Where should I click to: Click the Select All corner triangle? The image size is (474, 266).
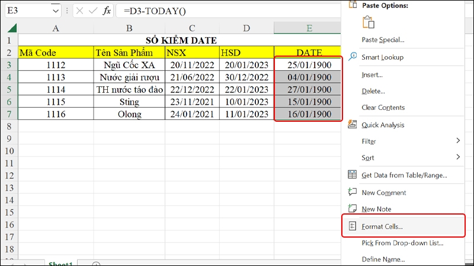[12, 28]
